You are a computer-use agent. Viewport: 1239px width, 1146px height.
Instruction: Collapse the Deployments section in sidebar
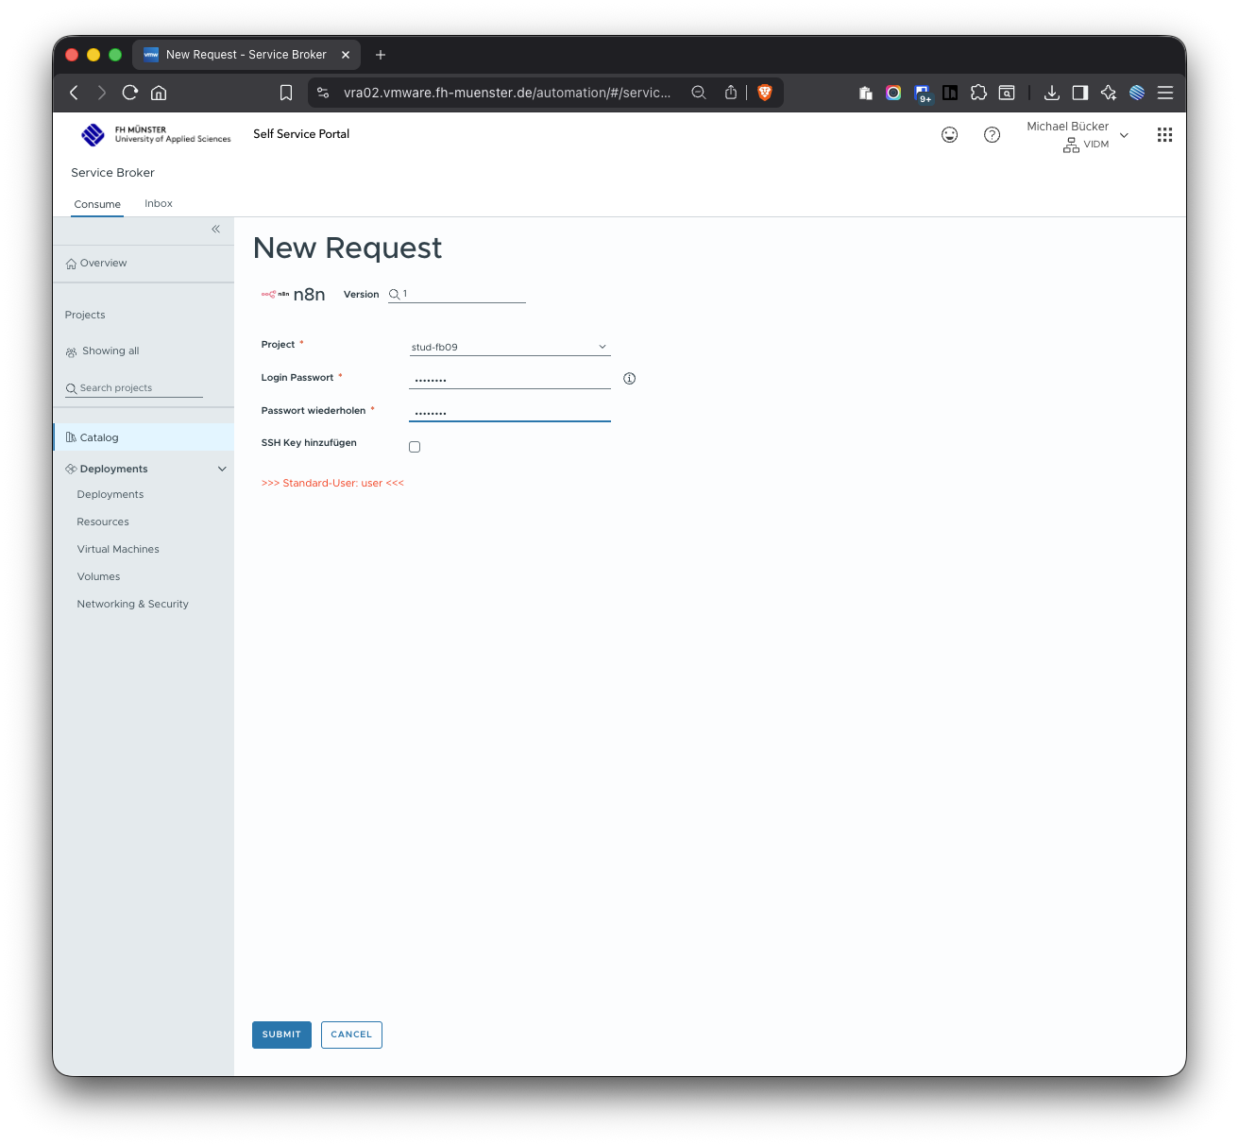222,469
